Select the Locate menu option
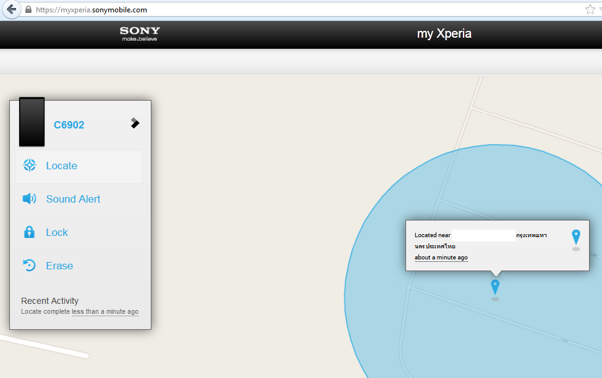602x378 pixels. coord(79,166)
